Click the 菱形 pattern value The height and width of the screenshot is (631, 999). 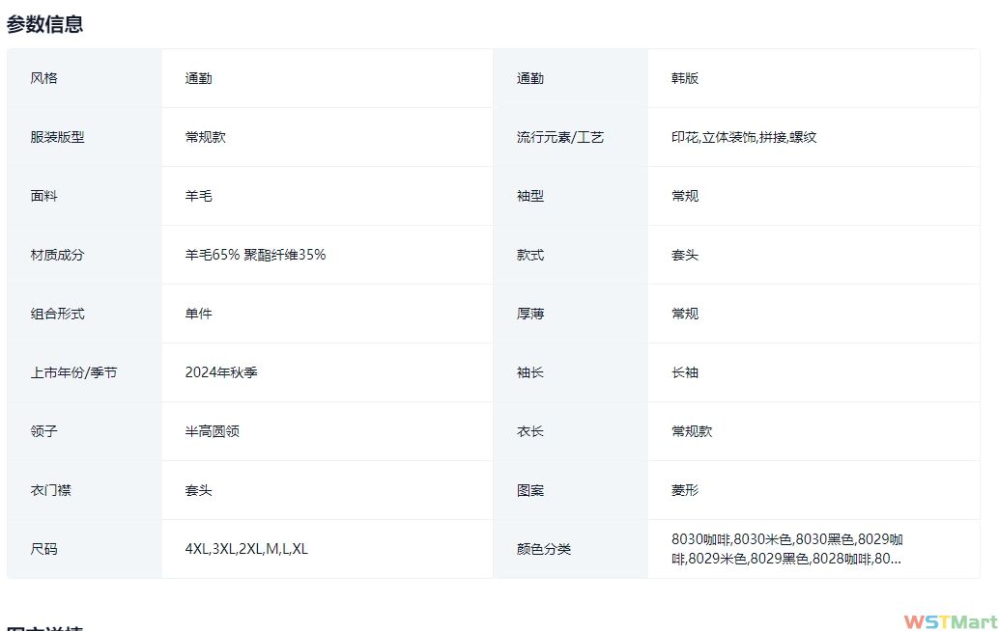pos(685,490)
